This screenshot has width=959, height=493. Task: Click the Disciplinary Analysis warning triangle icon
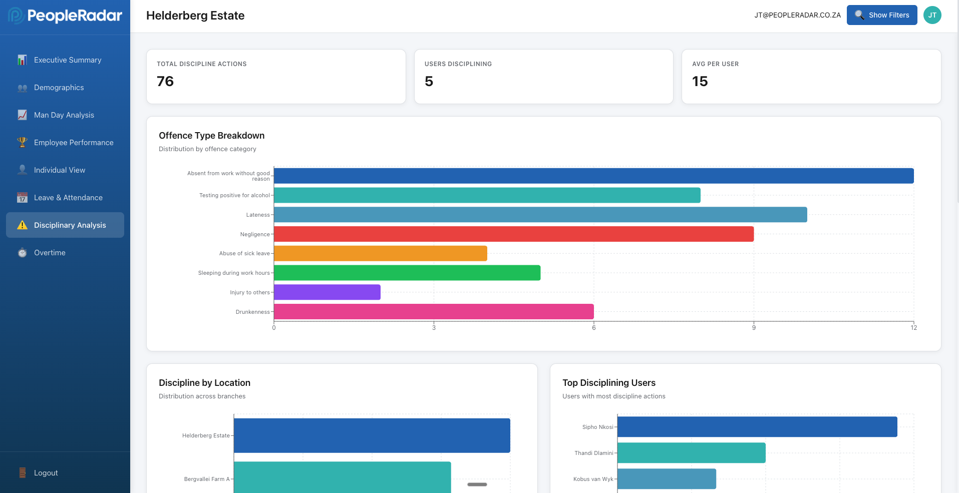[22, 225]
